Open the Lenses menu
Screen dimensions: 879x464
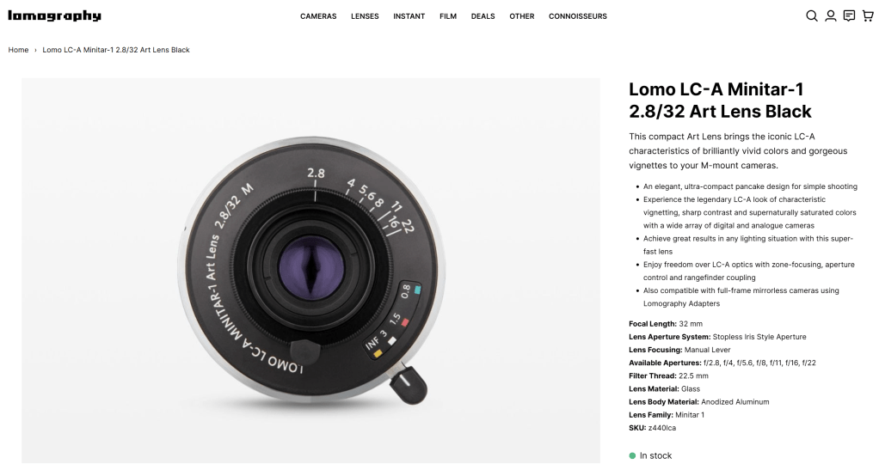coord(365,16)
